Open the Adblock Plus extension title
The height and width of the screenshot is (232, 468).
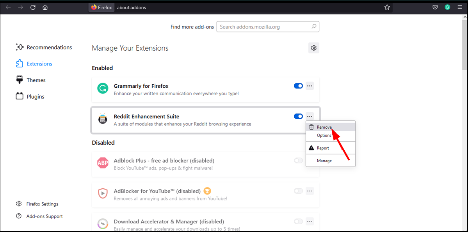(x=164, y=160)
